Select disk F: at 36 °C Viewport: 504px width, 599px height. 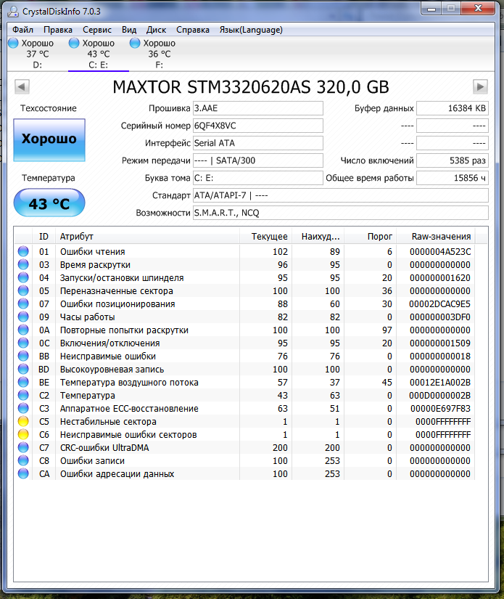tap(160, 54)
